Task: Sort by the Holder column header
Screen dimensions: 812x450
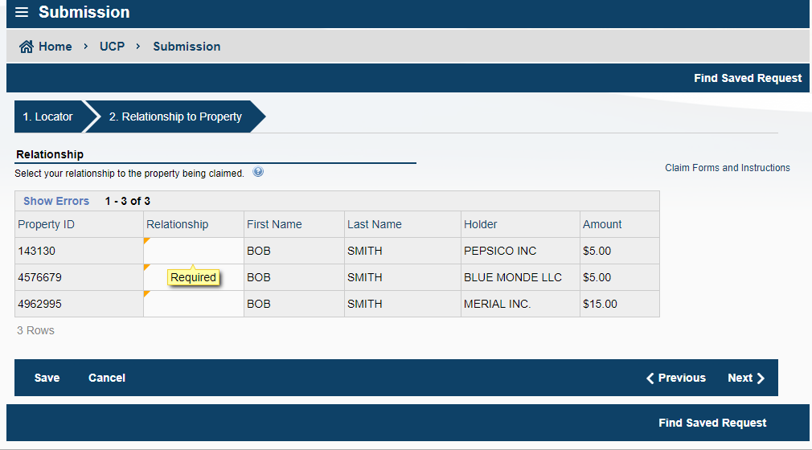Action: click(520, 224)
